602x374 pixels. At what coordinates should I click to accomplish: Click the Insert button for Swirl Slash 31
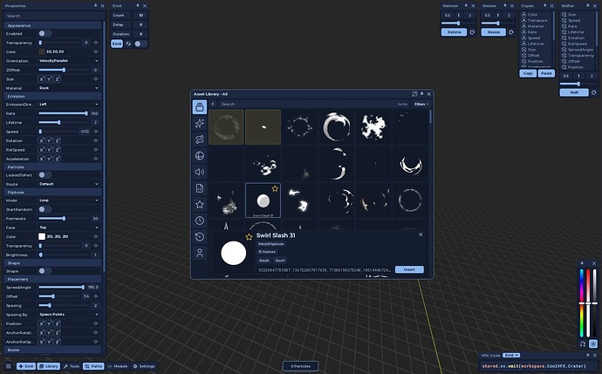(x=409, y=269)
